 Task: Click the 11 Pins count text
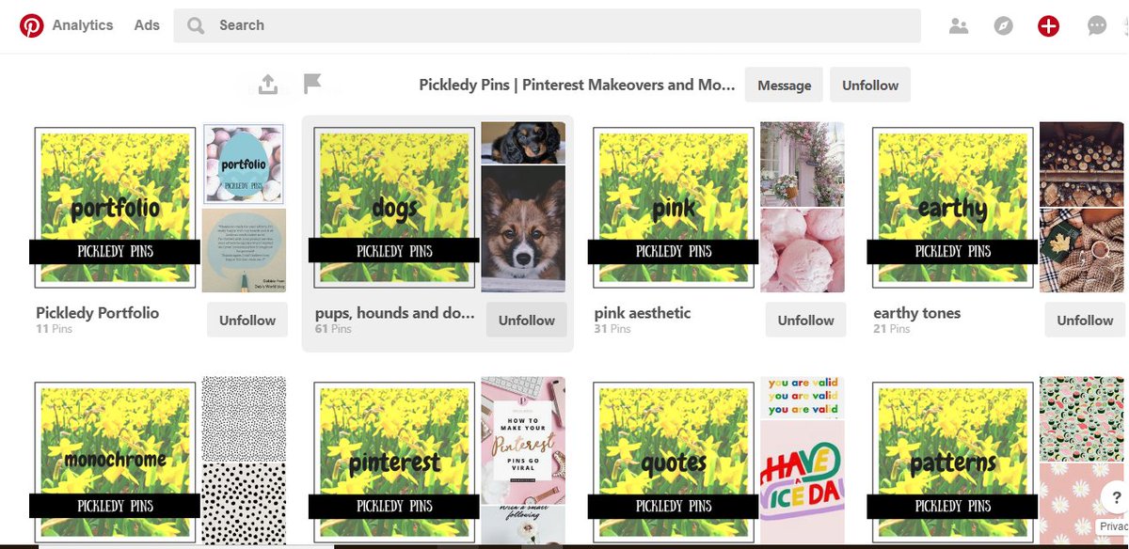click(x=55, y=329)
